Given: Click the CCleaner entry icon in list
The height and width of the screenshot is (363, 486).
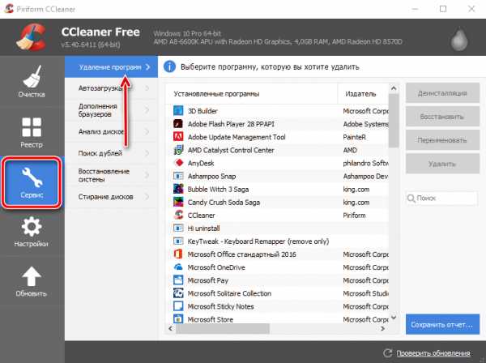Looking at the screenshot, I should (x=178, y=215).
